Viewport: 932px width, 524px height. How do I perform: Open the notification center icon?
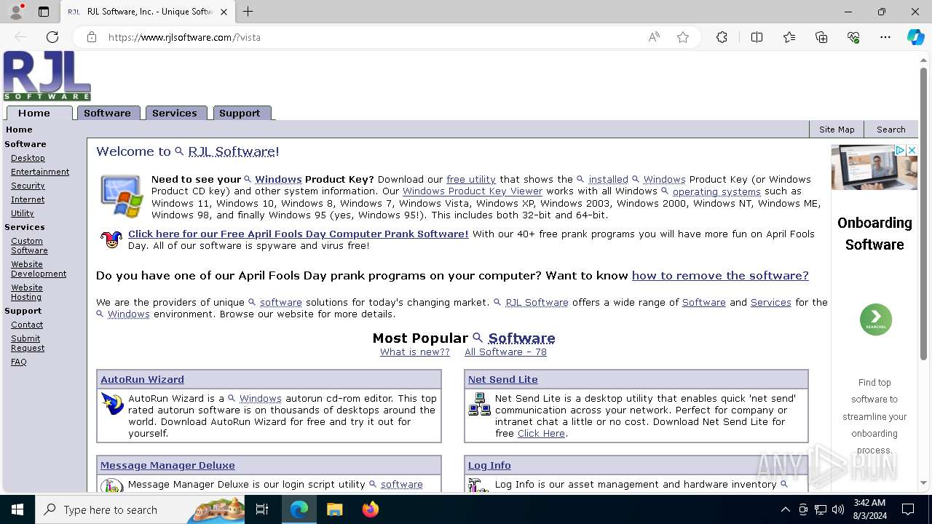pos(908,509)
